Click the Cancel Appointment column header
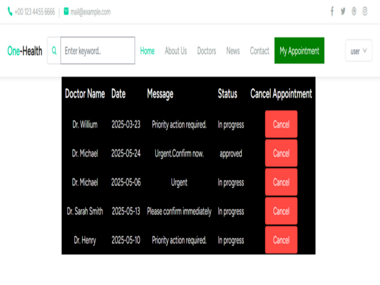The width and height of the screenshot is (380, 285). tap(281, 94)
